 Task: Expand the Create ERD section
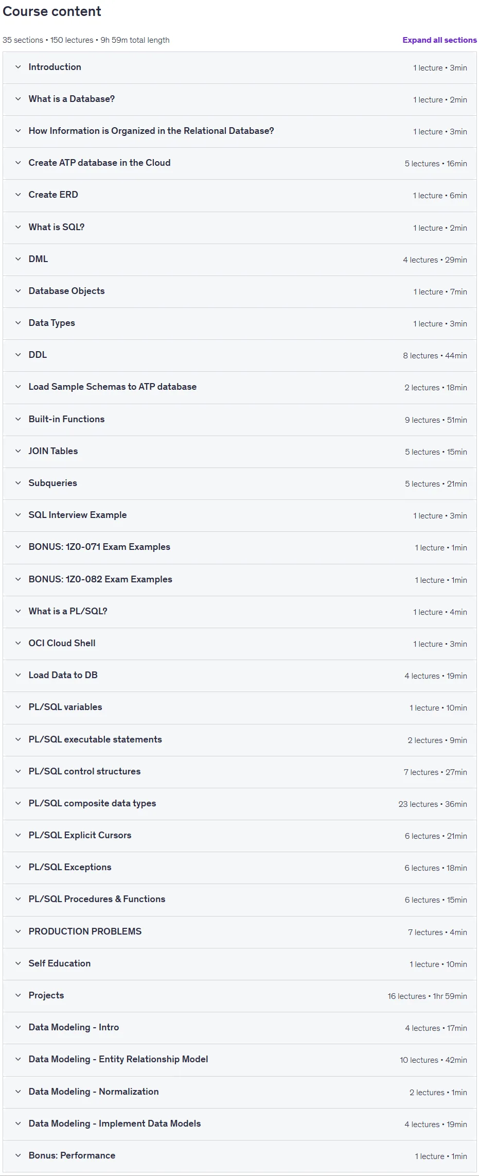[240, 195]
